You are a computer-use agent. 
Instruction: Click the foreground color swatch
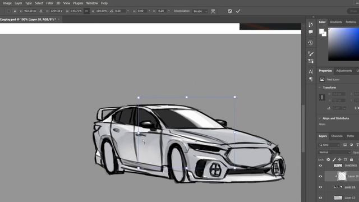pos(321,31)
